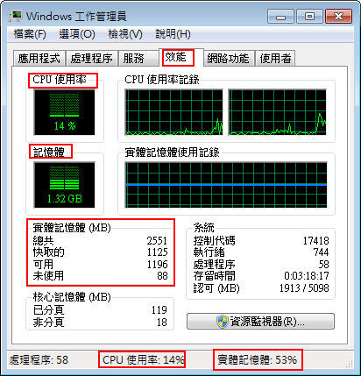Click the Task Manager title bar icon
Viewport: 361px width, 376px height.
coord(16,16)
